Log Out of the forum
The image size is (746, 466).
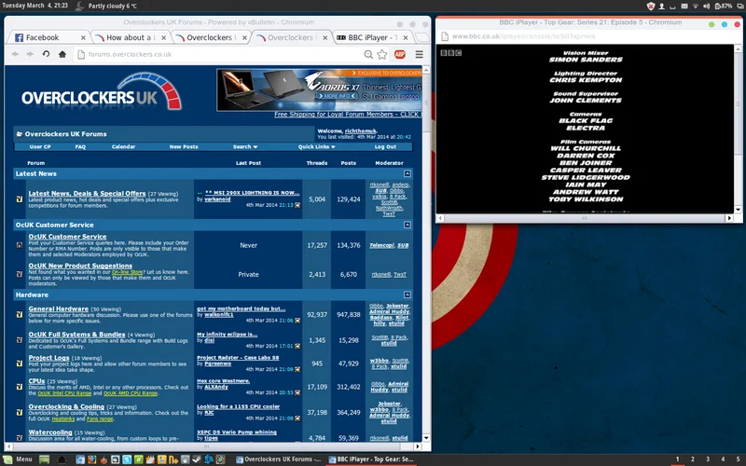pyautogui.click(x=385, y=147)
